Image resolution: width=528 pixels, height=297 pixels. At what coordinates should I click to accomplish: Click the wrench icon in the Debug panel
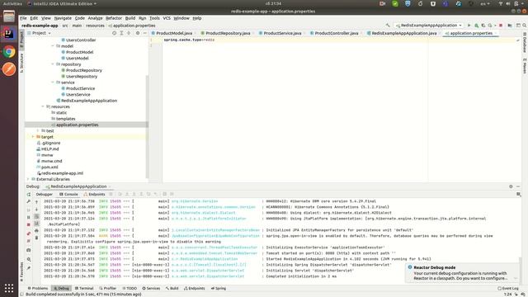[29, 201]
